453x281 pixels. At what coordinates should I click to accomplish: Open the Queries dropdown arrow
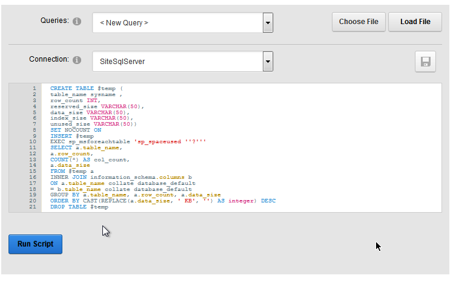268,23
